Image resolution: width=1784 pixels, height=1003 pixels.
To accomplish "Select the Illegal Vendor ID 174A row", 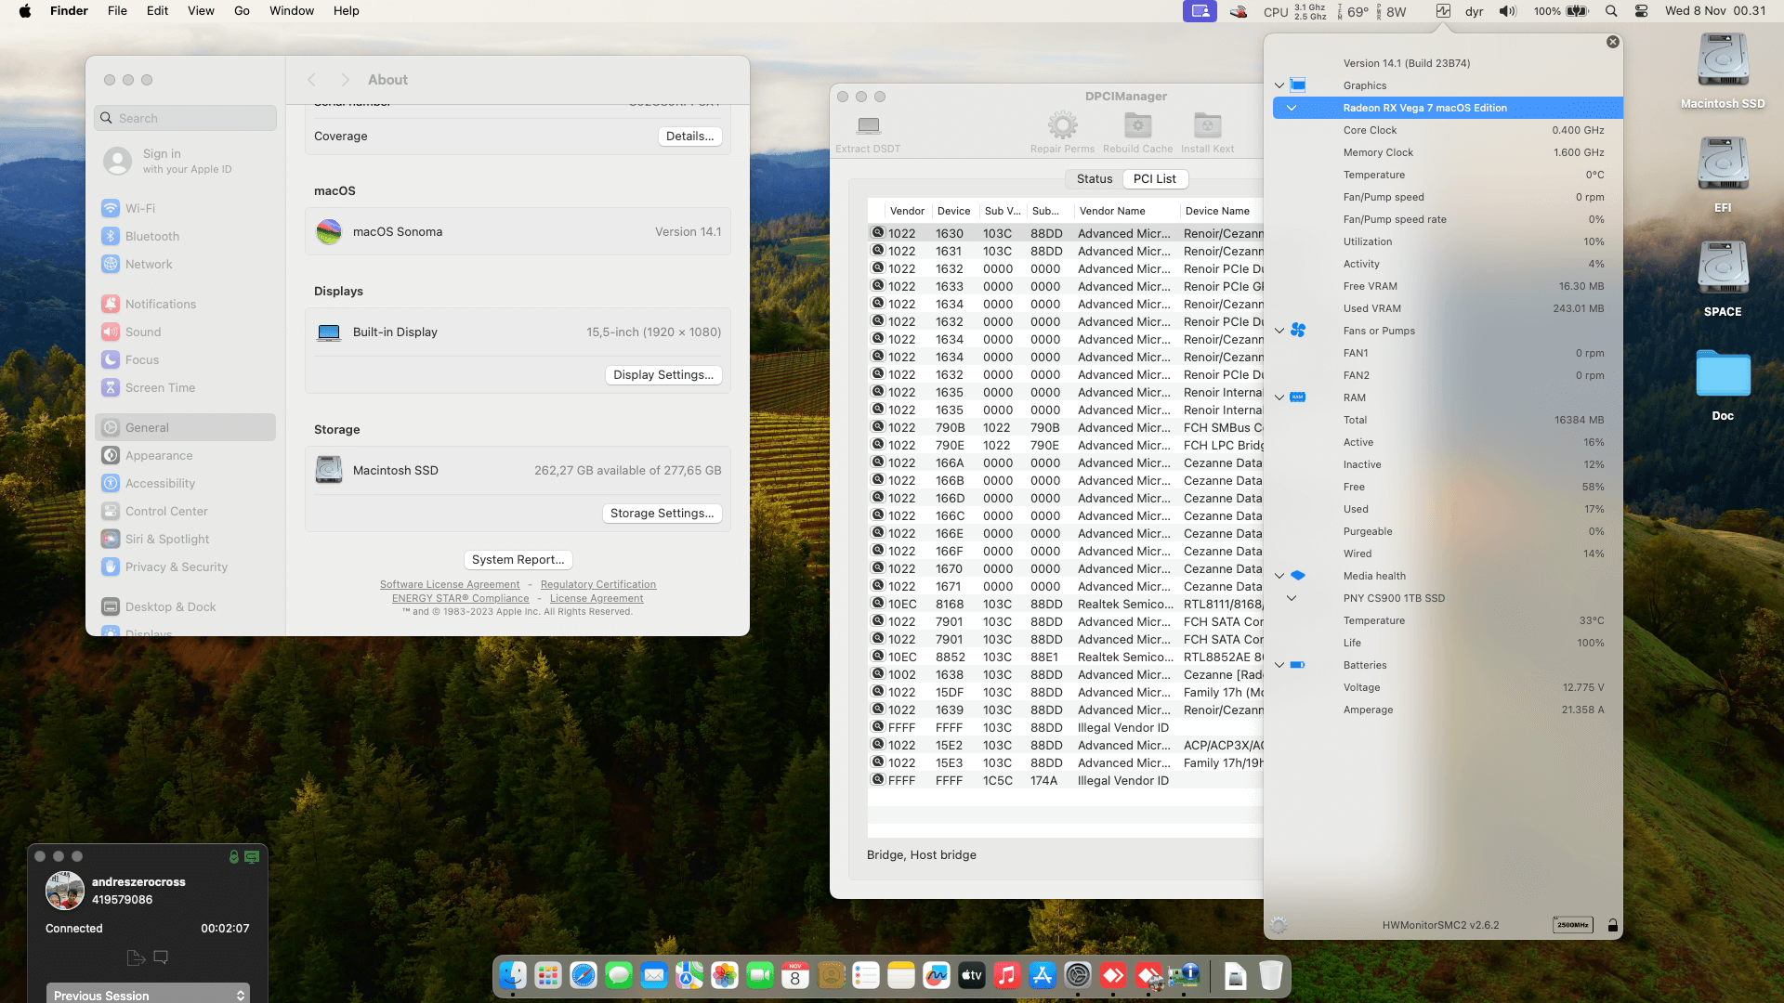I will 1065,781.
